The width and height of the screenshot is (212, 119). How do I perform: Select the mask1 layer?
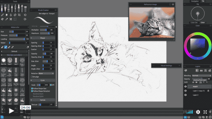(199, 86)
